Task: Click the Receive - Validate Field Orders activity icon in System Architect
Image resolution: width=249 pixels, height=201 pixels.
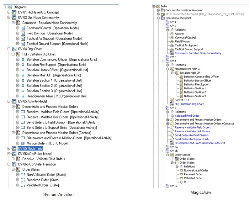Action: pyautogui.click(x=23, y=112)
